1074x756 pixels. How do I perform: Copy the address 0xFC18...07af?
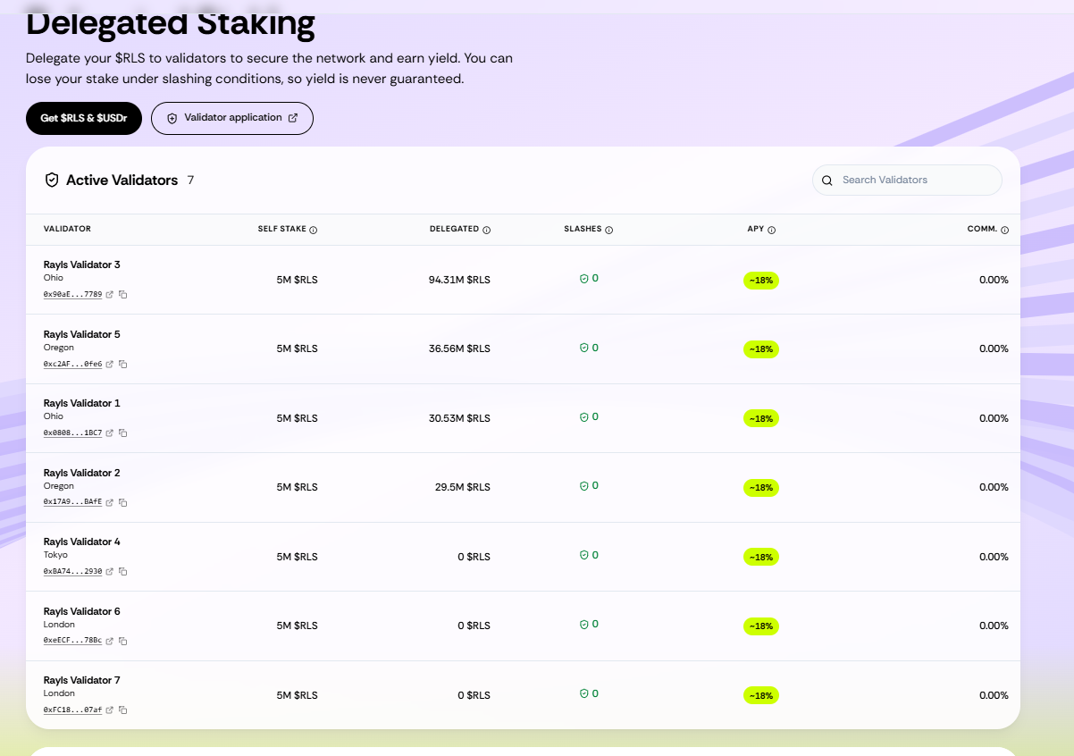123,710
